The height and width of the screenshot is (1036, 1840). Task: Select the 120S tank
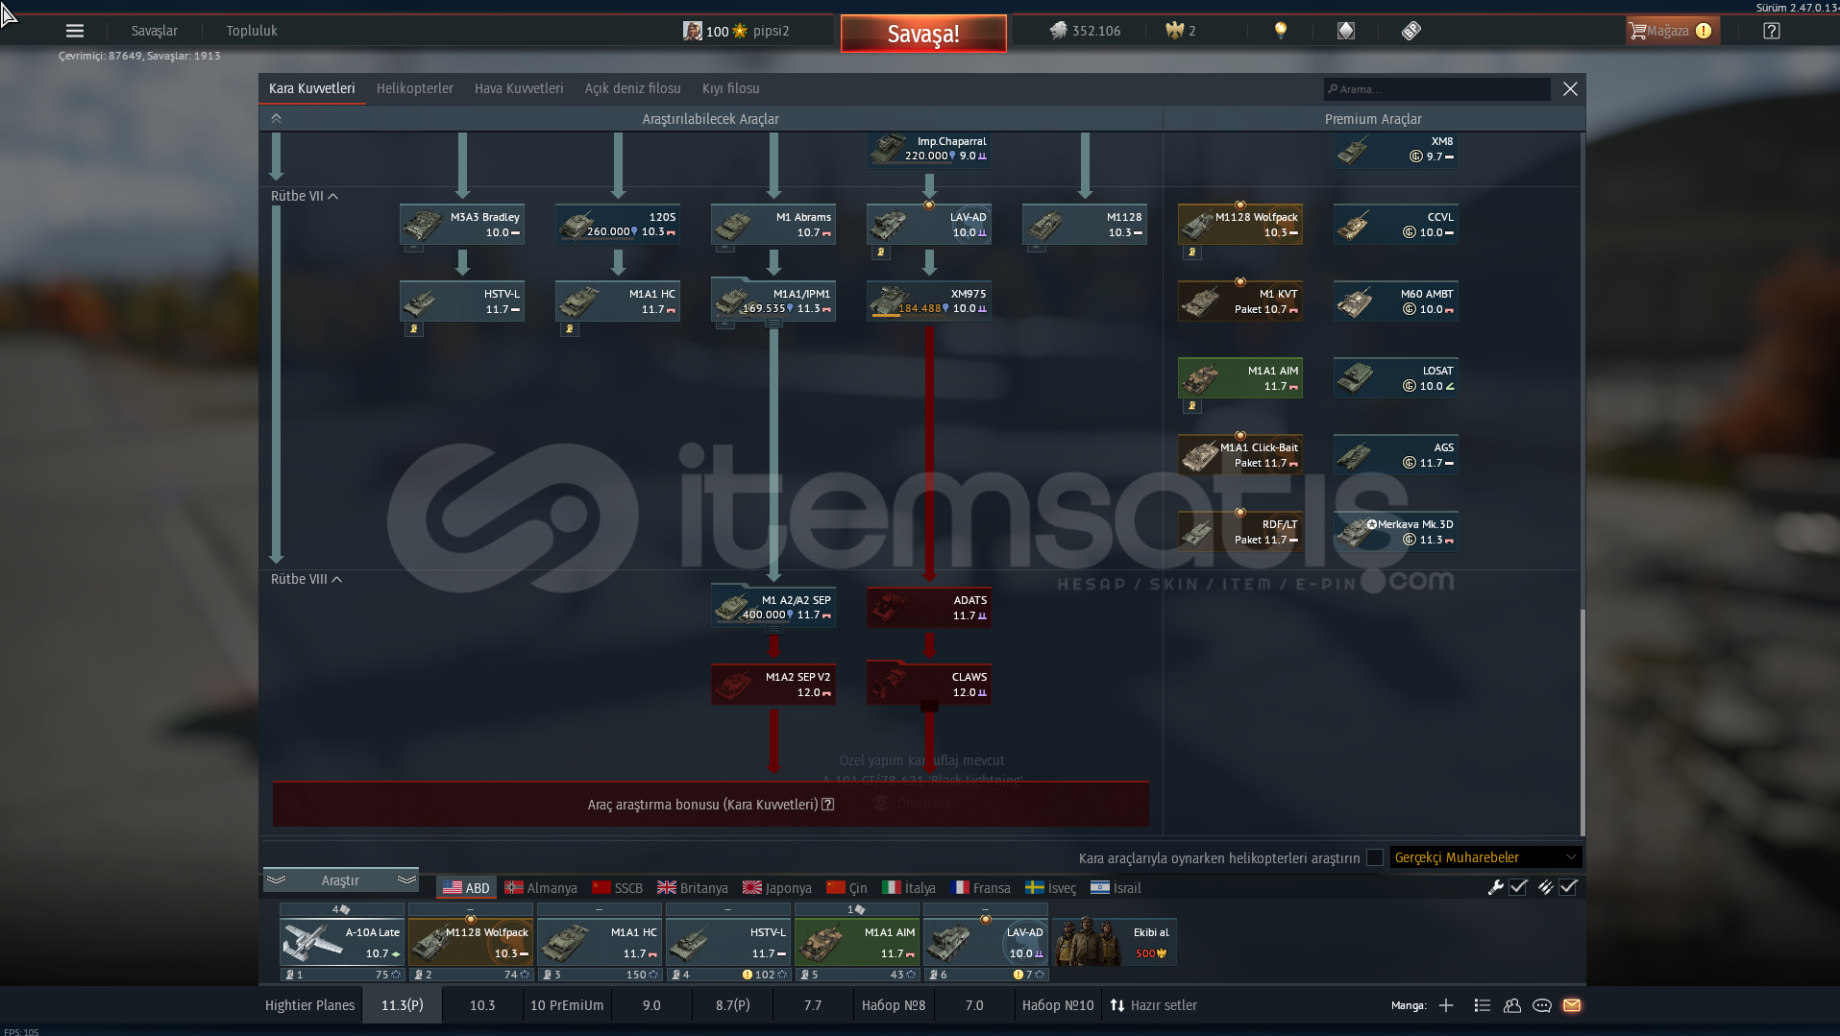click(x=618, y=225)
